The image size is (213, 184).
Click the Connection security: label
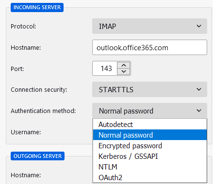(39, 90)
